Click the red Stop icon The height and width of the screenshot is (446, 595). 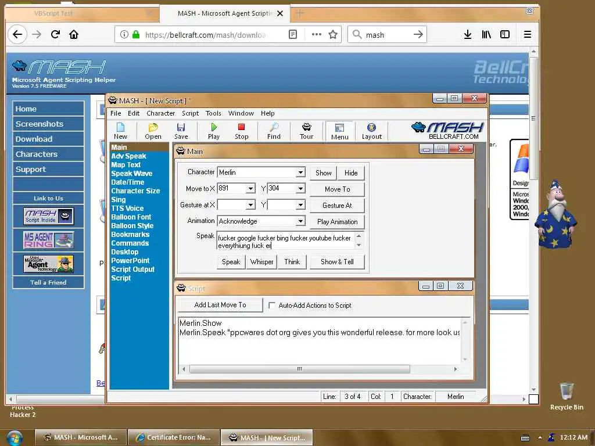point(241,131)
